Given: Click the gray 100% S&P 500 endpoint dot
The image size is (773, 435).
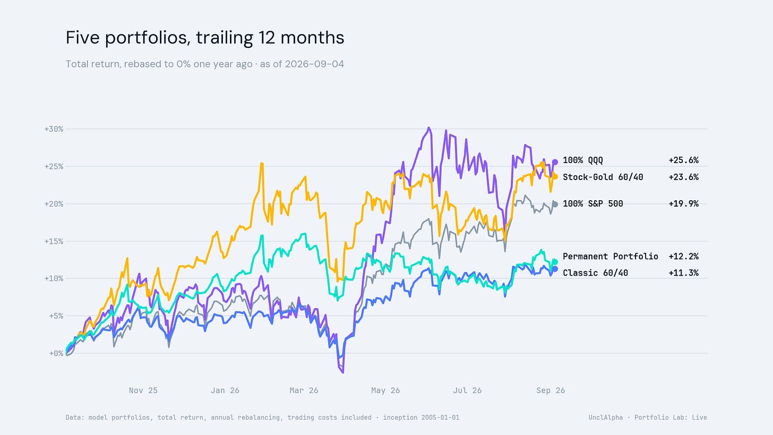Looking at the screenshot, I should [x=555, y=204].
